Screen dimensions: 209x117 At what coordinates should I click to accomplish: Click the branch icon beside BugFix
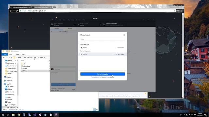click(x=81, y=54)
